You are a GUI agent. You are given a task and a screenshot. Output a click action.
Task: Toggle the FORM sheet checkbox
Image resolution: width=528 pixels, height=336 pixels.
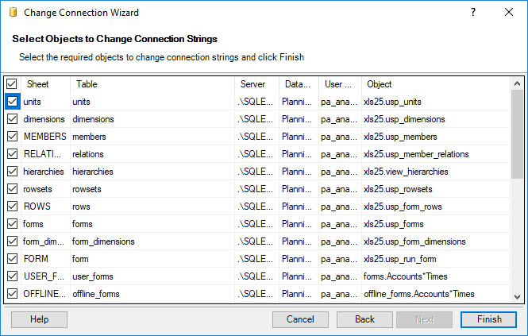pos(13,259)
